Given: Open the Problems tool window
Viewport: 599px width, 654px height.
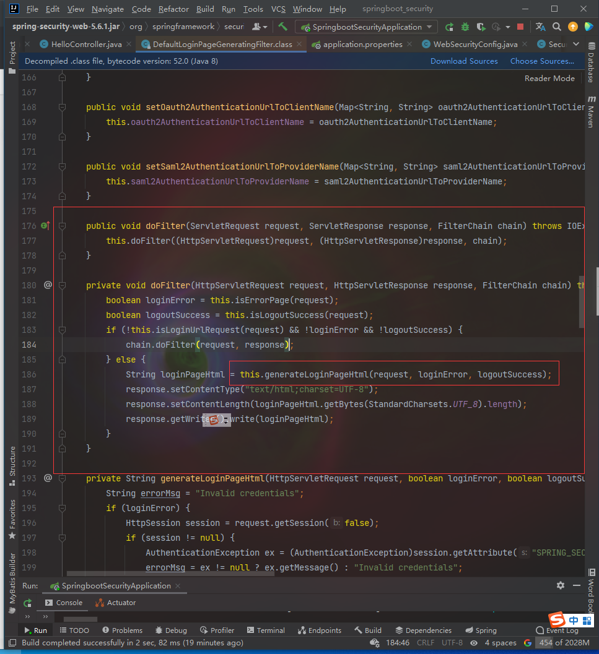Looking at the screenshot, I should (x=123, y=630).
